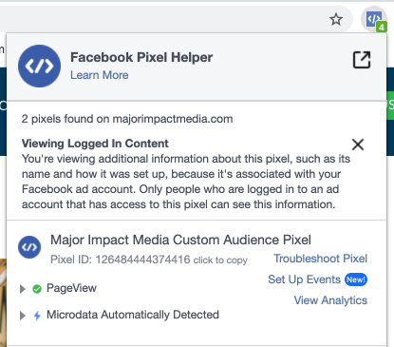This screenshot has width=394, height=347.
Task: Open popup in new window icon
Action: point(362,60)
